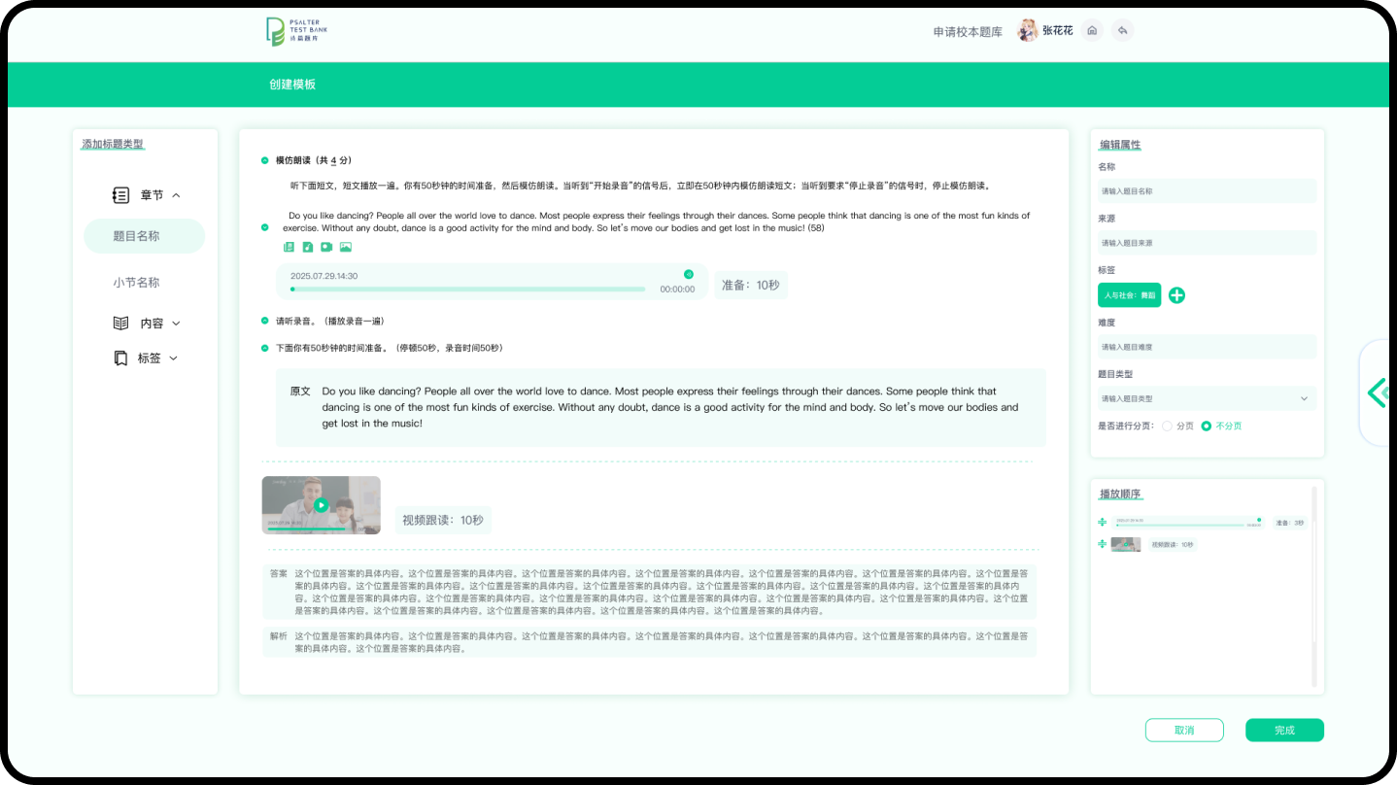Click the green plus icon to add tag

[x=1176, y=295]
